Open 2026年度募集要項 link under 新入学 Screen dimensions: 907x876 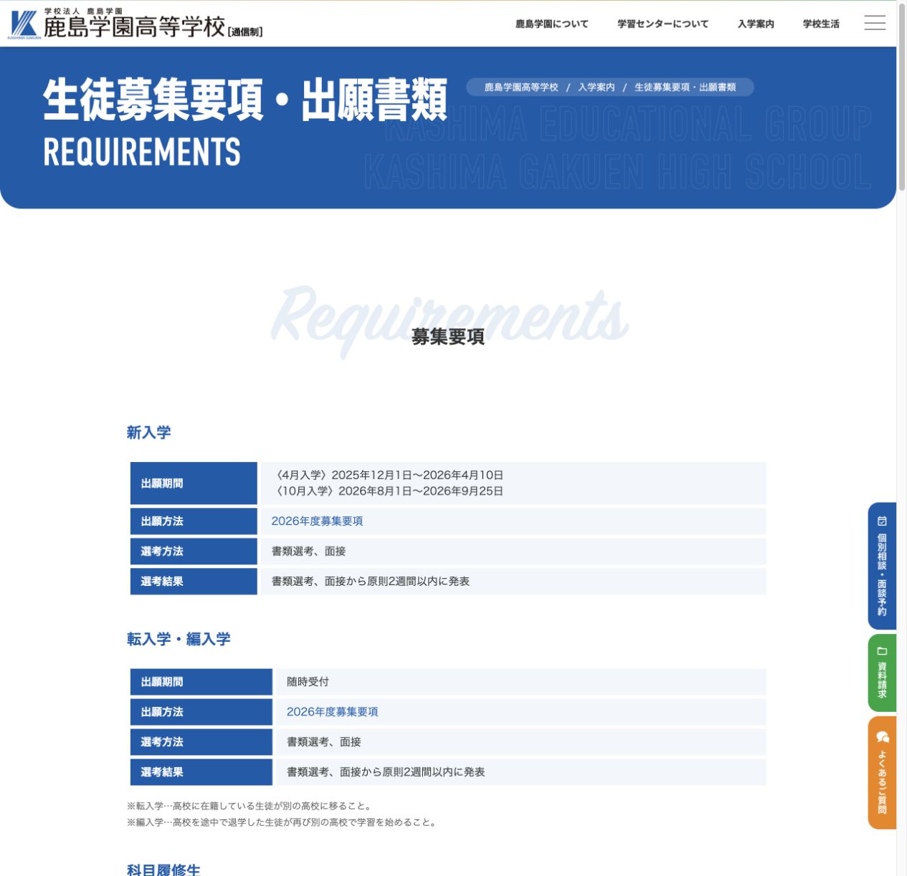click(x=317, y=521)
